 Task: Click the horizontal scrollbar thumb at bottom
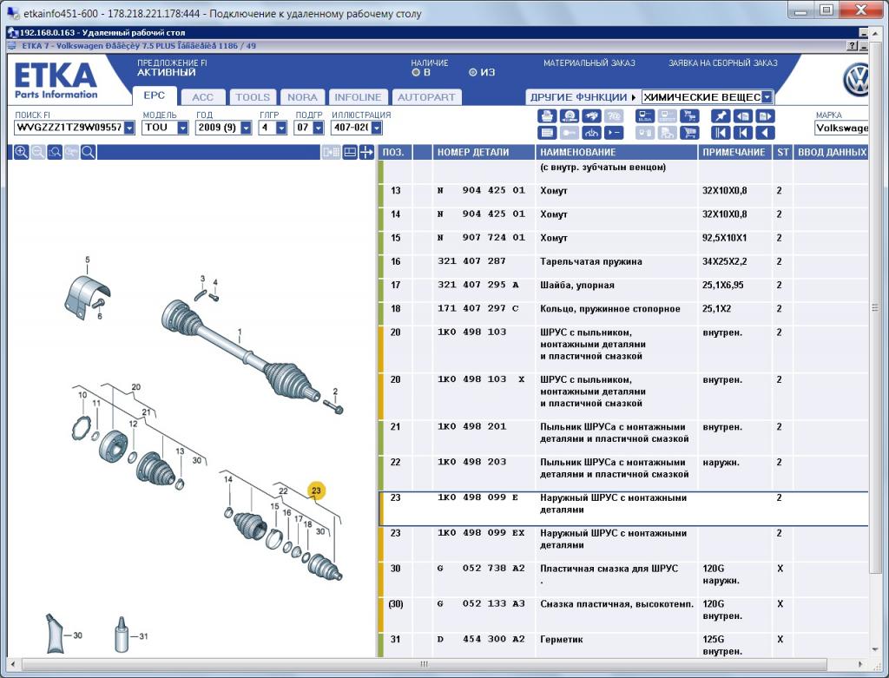pos(424,664)
